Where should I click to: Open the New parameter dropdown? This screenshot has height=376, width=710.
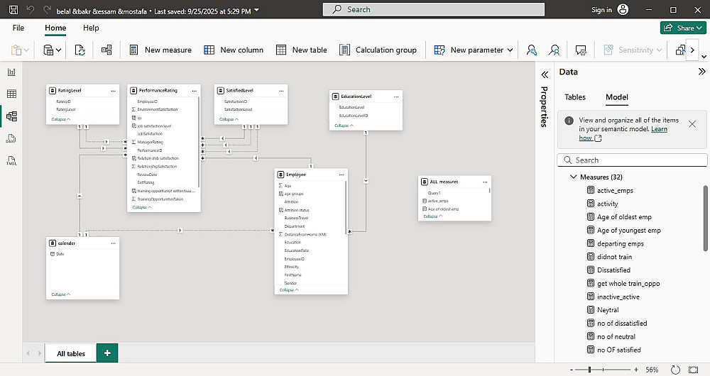(510, 50)
